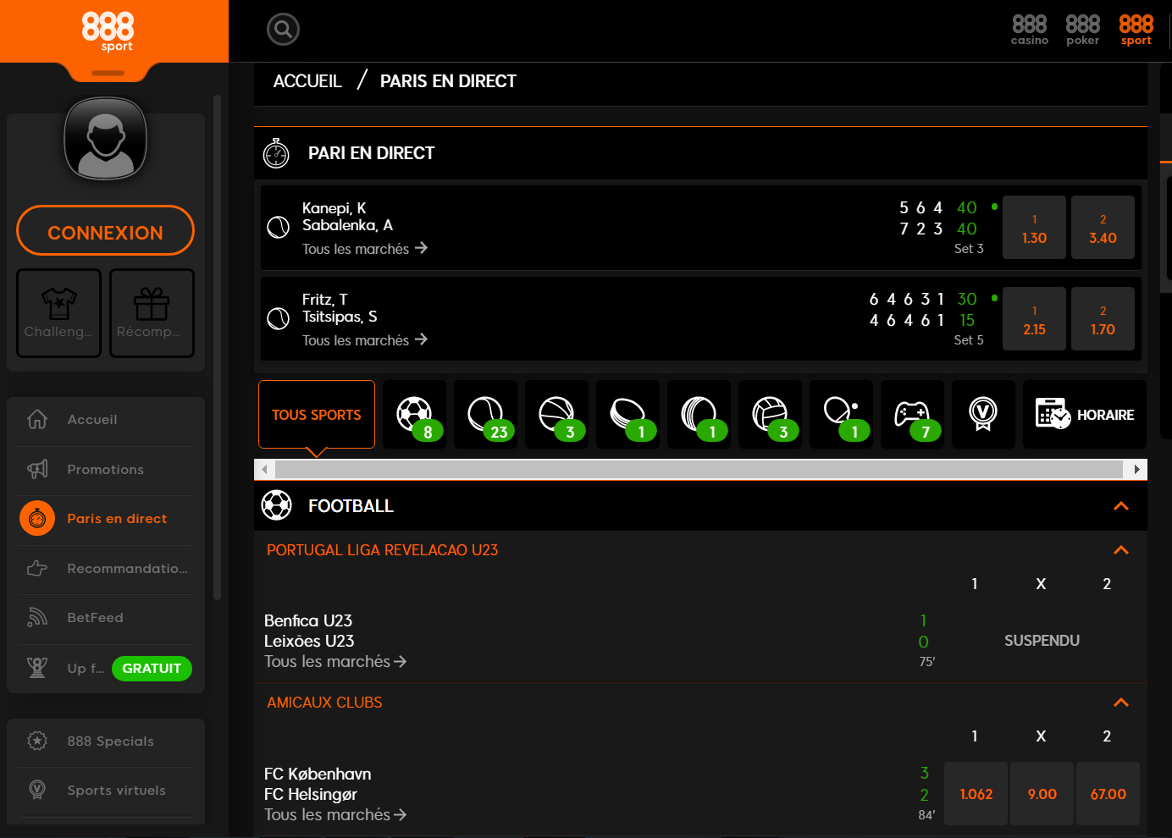The height and width of the screenshot is (838, 1172).
Task: Select TOUS SPORTS tab
Action: coord(317,415)
